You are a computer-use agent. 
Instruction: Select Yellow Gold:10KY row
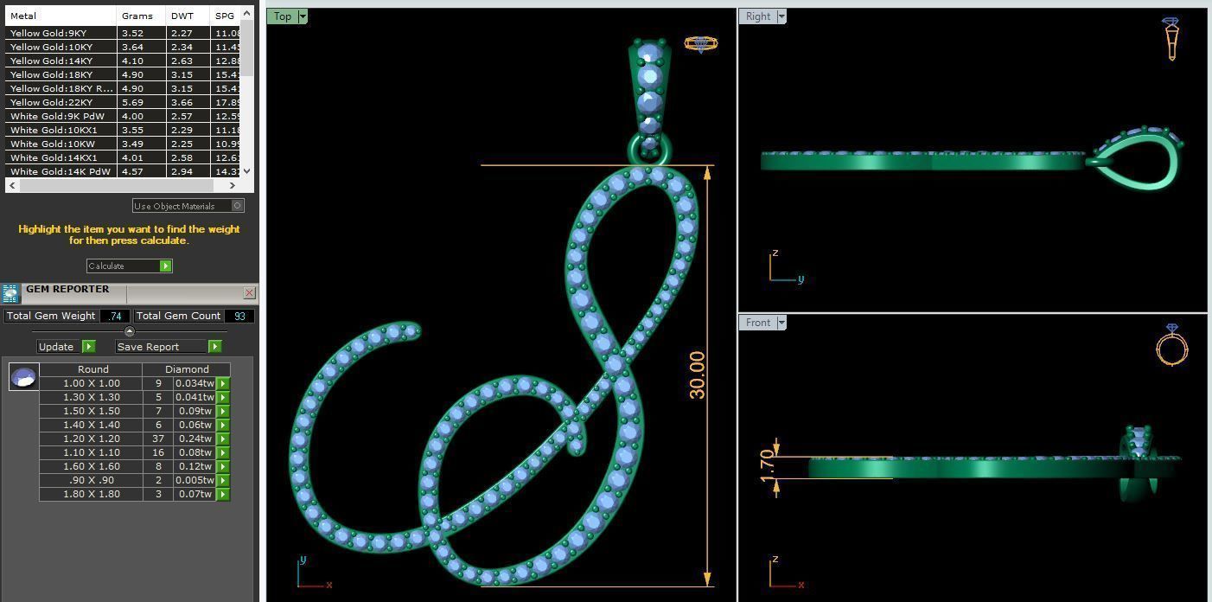click(x=123, y=47)
